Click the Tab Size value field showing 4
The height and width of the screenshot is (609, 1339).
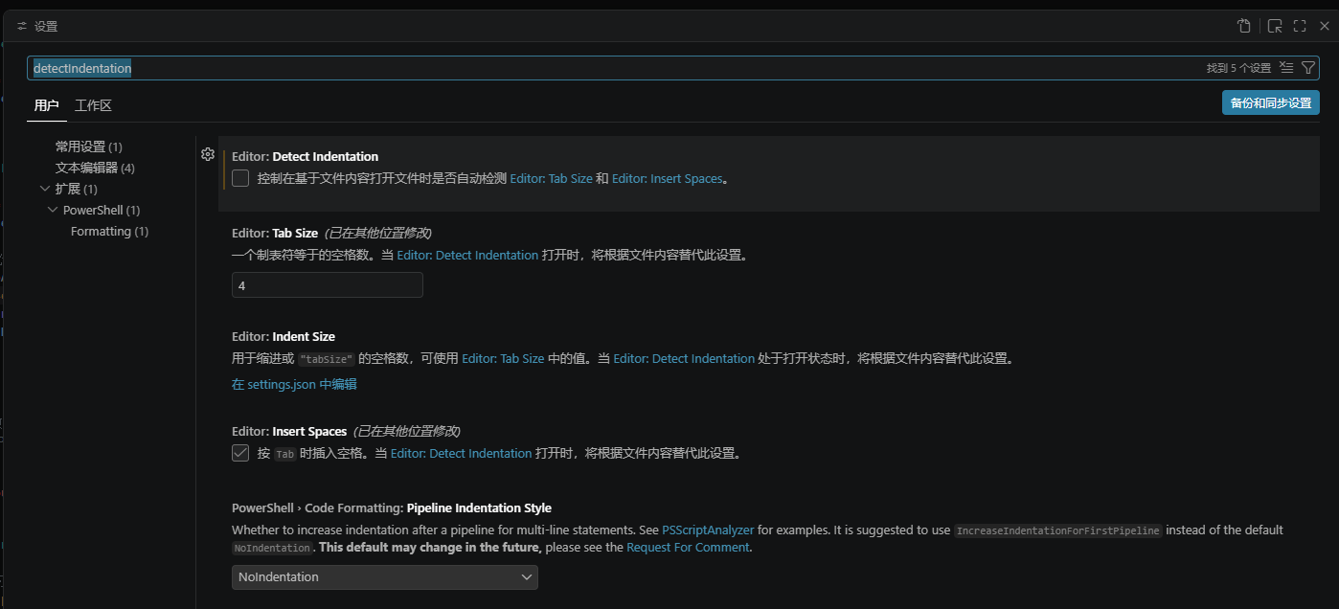328,285
